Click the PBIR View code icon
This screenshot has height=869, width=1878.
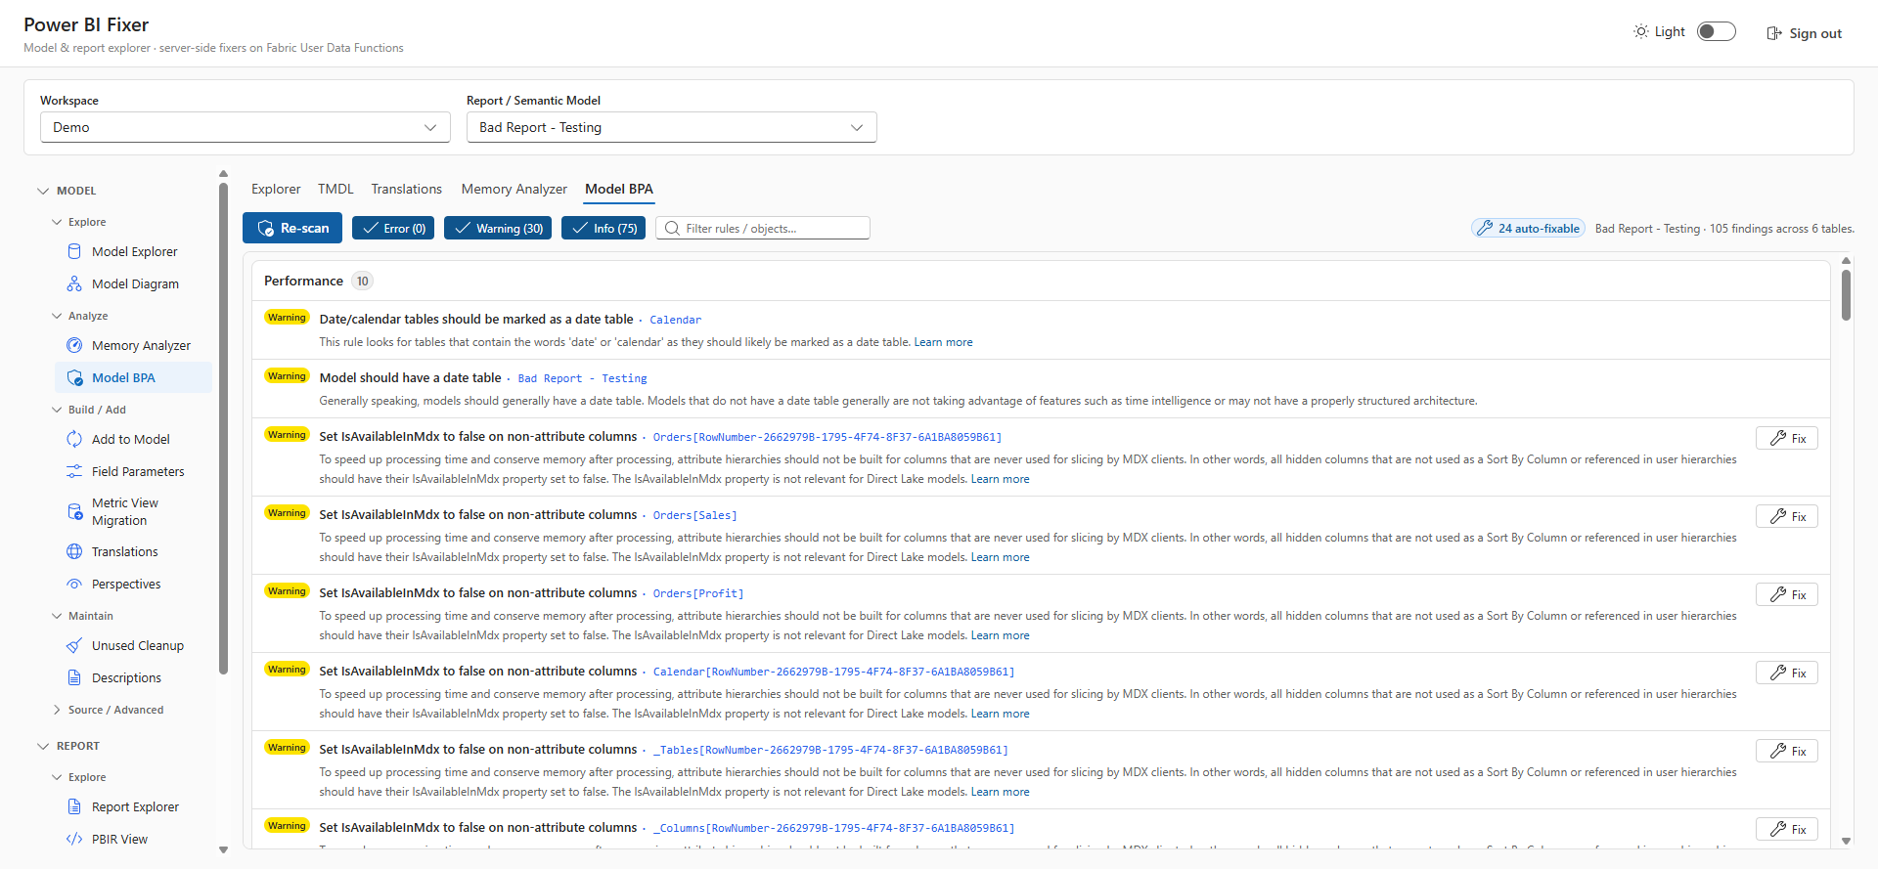(x=74, y=840)
